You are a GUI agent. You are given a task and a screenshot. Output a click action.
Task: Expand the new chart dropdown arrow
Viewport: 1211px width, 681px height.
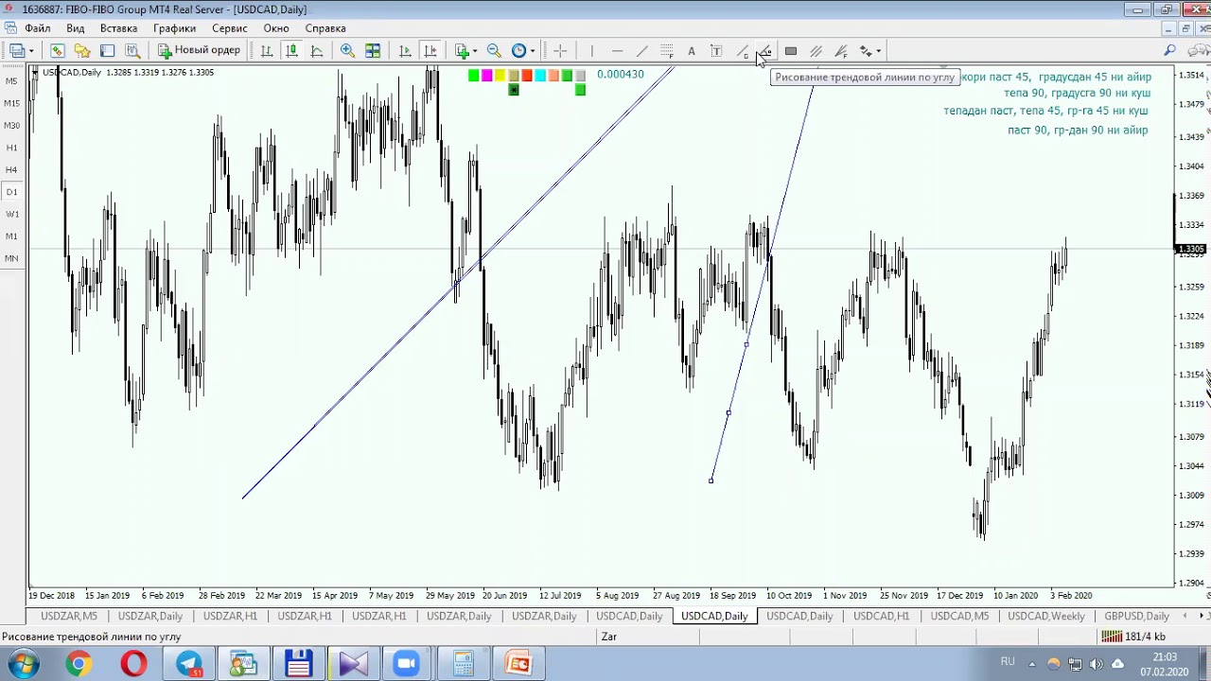31,51
